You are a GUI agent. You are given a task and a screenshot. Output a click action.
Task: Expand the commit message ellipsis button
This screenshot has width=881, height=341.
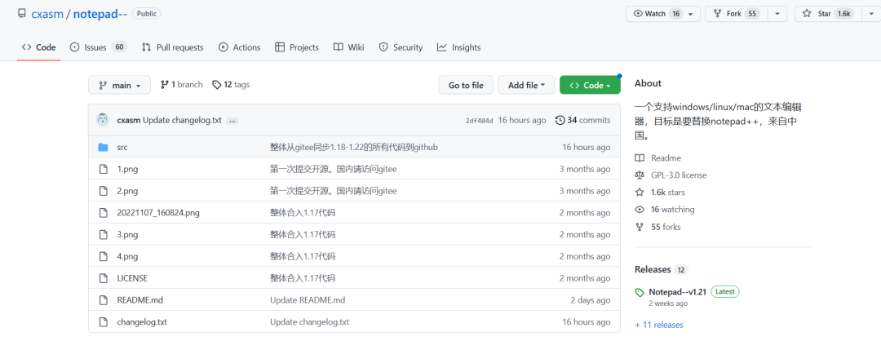[x=232, y=121]
